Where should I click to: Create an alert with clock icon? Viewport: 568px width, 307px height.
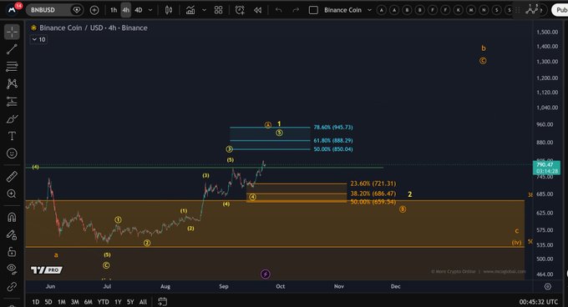(x=240, y=10)
